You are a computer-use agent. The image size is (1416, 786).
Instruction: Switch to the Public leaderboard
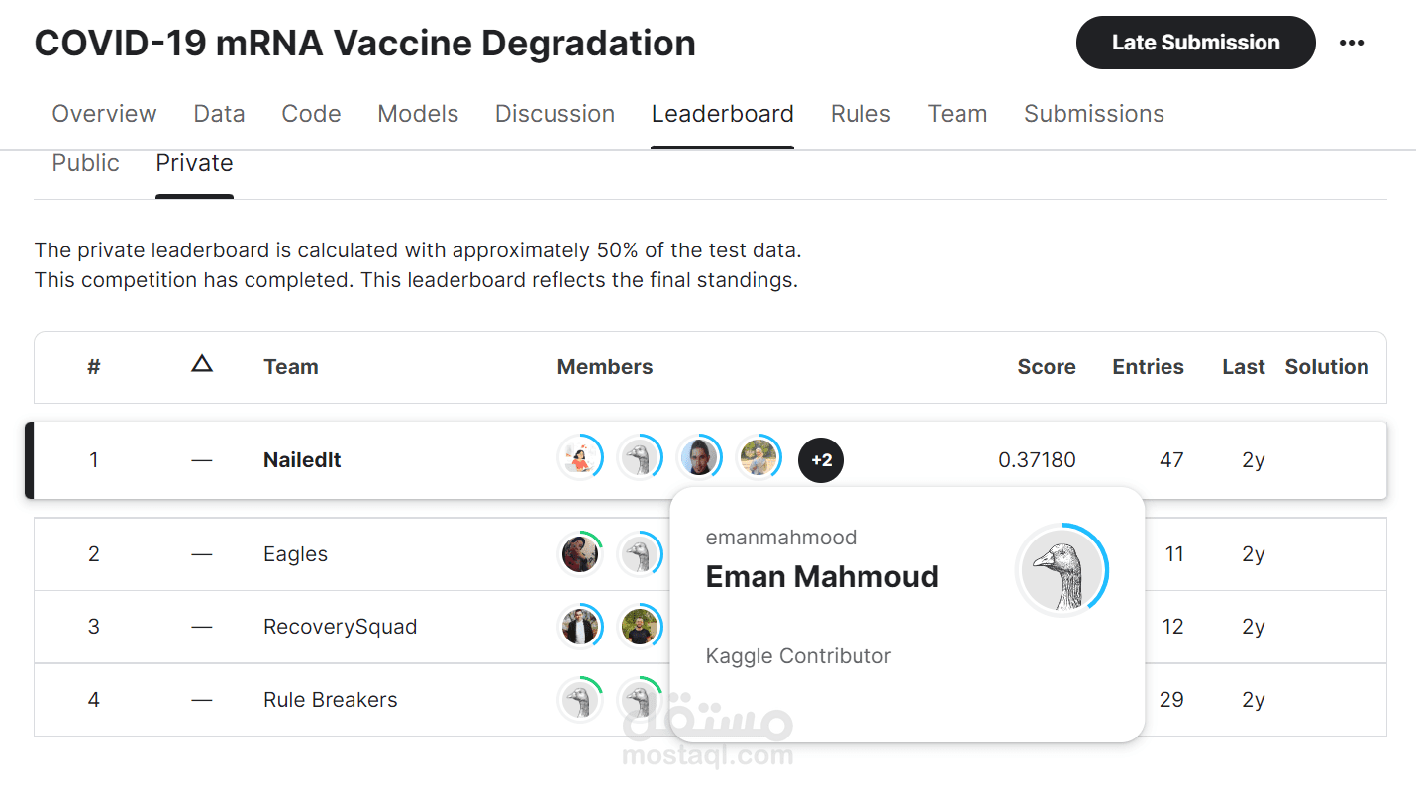click(x=85, y=162)
